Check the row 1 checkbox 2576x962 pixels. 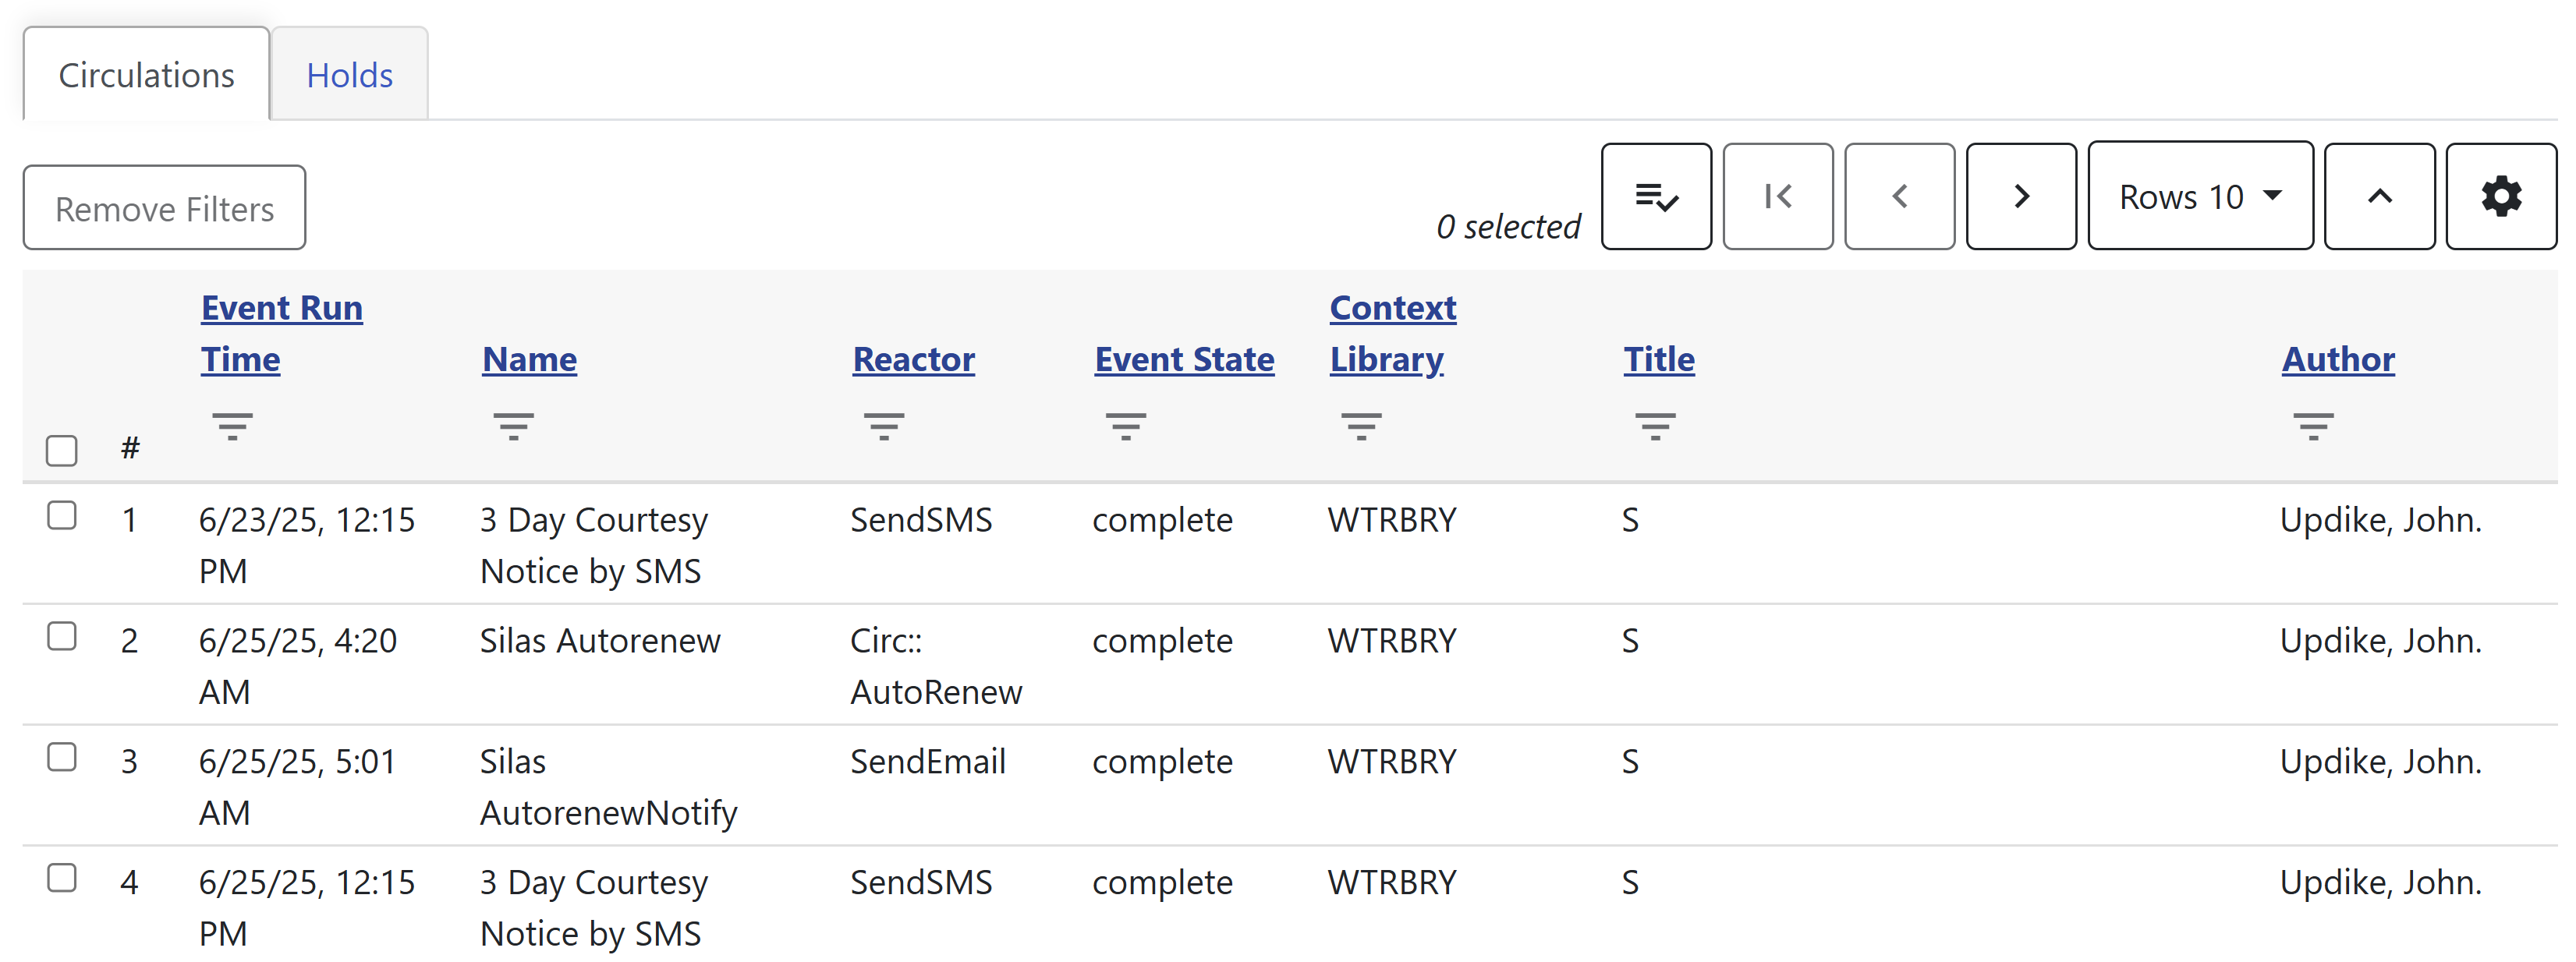(x=62, y=516)
